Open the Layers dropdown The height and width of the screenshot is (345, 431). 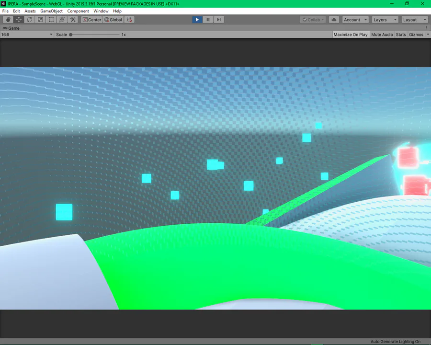click(x=385, y=20)
